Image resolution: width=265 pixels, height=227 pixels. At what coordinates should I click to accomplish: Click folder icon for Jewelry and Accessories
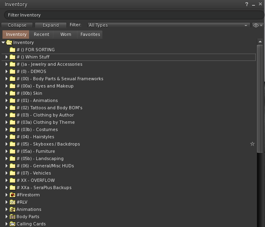point(12,64)
